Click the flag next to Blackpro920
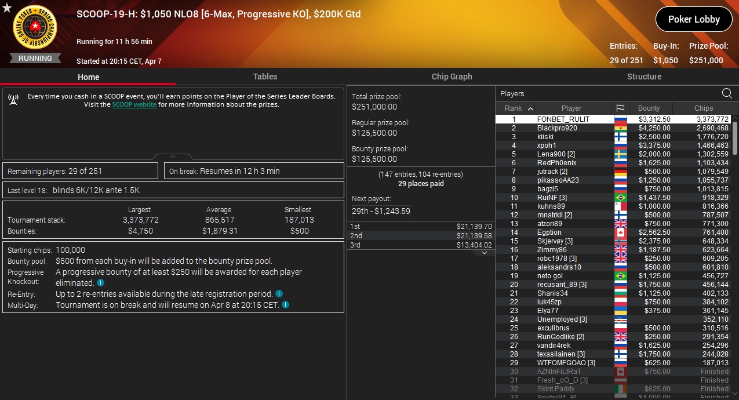This screenshot has height=400, width=739. tap(620, 128)
